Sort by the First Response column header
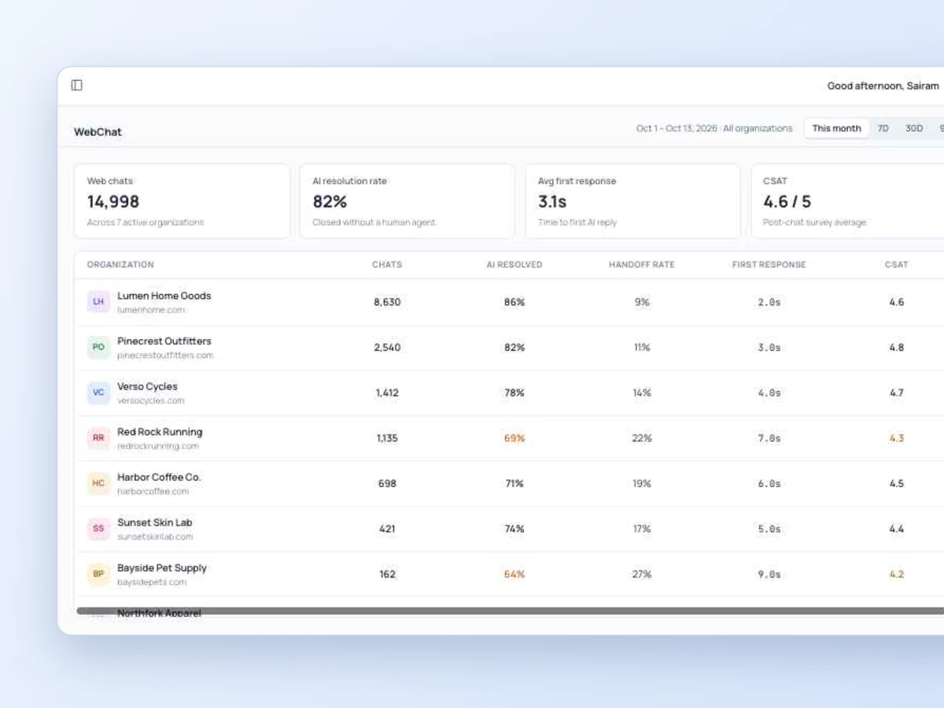The image size is (944, 708). click(769, 264)
